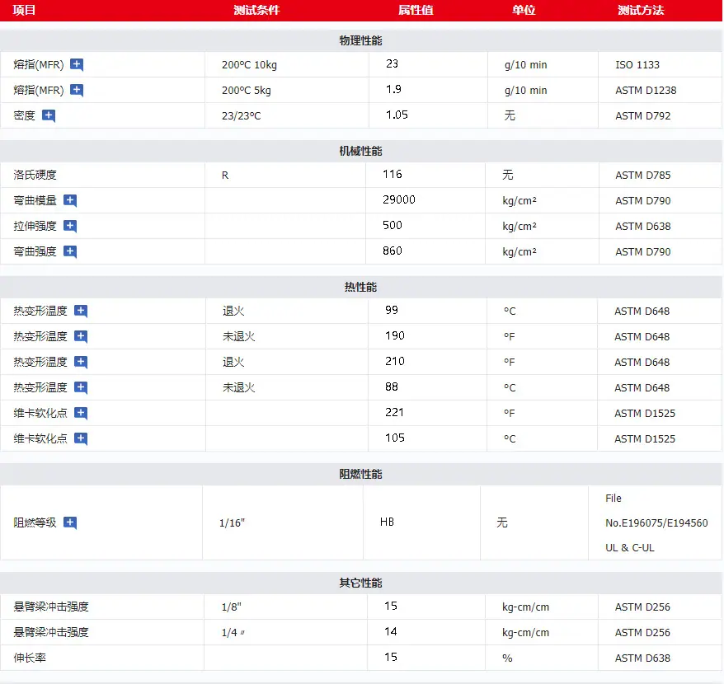Select the 阻燃性能 section heading
Screen dimensions: 724x684
point(360,474)
